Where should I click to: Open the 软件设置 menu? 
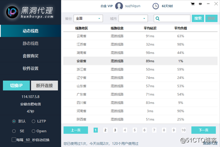coord(30,68)
